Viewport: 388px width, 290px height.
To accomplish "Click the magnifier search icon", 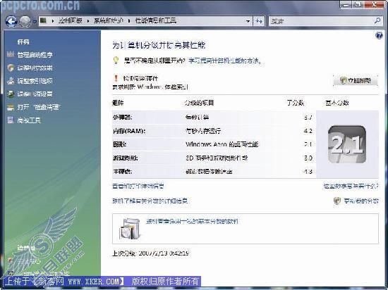I will 377,20.
